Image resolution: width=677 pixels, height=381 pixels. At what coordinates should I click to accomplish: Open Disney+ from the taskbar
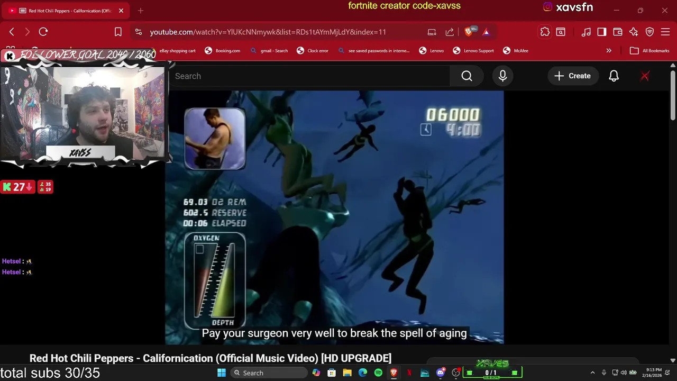coord(425,373)
